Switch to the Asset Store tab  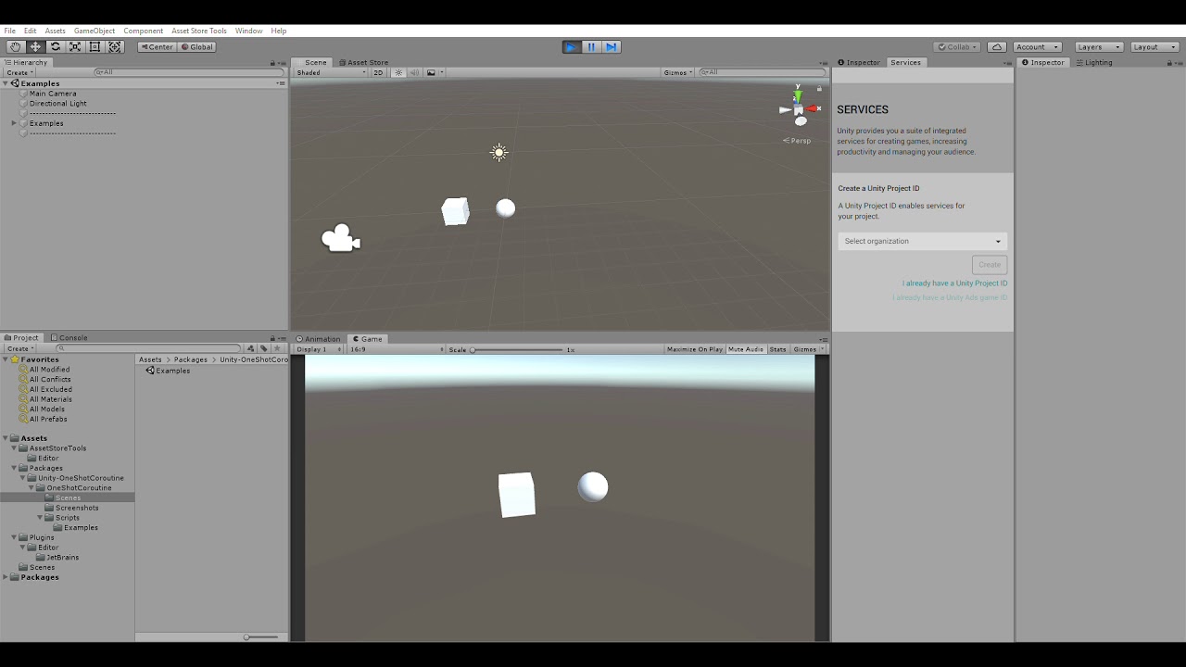pyautogui.click(x=366, y=62)
